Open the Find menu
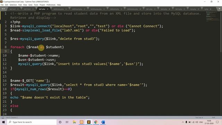 20,5
